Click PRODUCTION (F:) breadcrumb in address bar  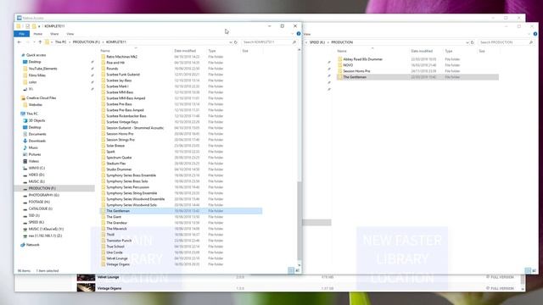(x=87, y=42)
